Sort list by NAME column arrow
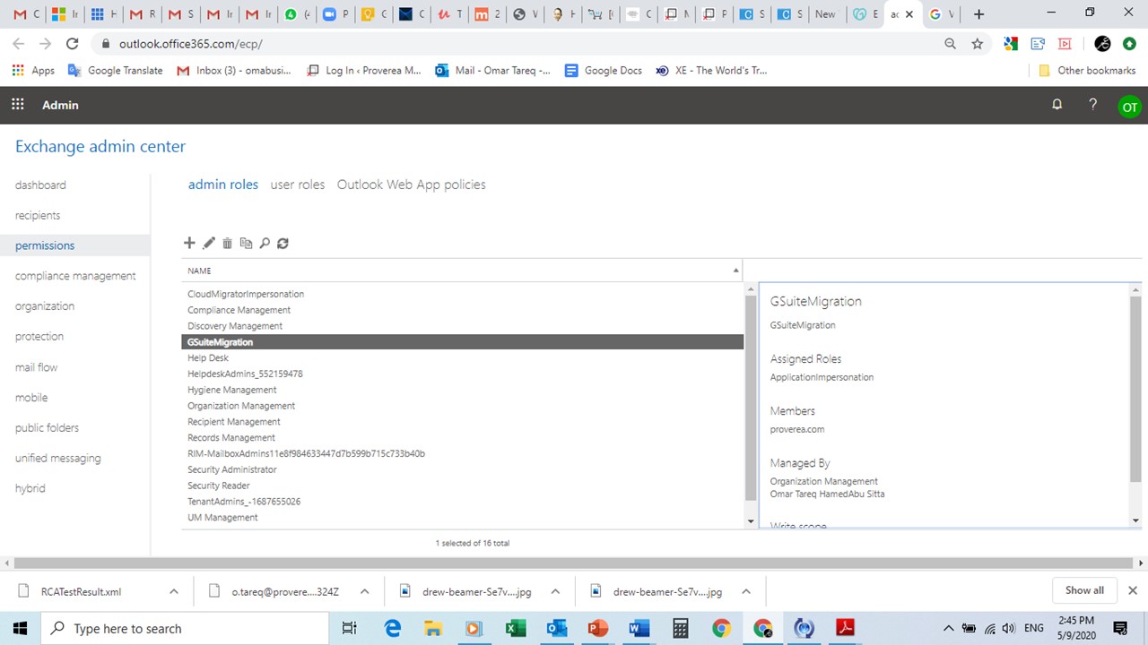Image resolution: width=1148 pixels, height=645 pixels. [735, 271]
